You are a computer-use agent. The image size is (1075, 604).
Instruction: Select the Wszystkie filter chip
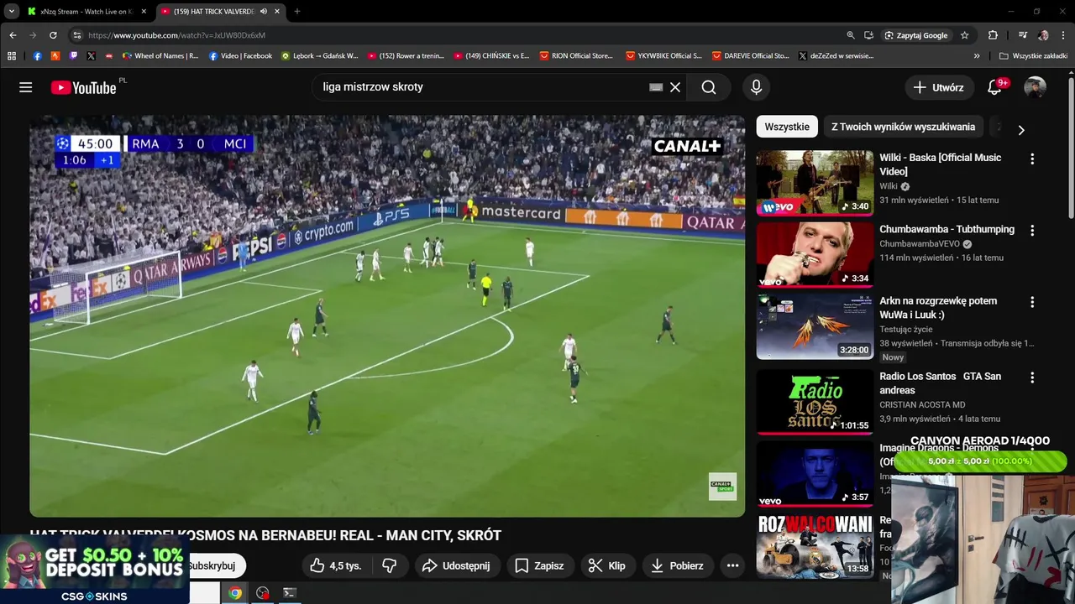787,127
